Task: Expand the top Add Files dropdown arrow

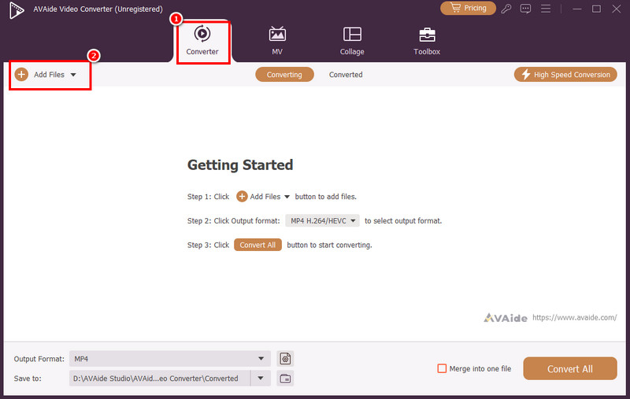Action: tap(73, 75)
